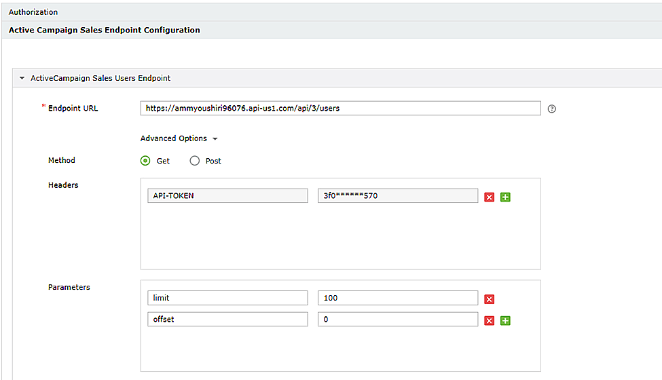
Task: Add a new header row
Action: 505,197
